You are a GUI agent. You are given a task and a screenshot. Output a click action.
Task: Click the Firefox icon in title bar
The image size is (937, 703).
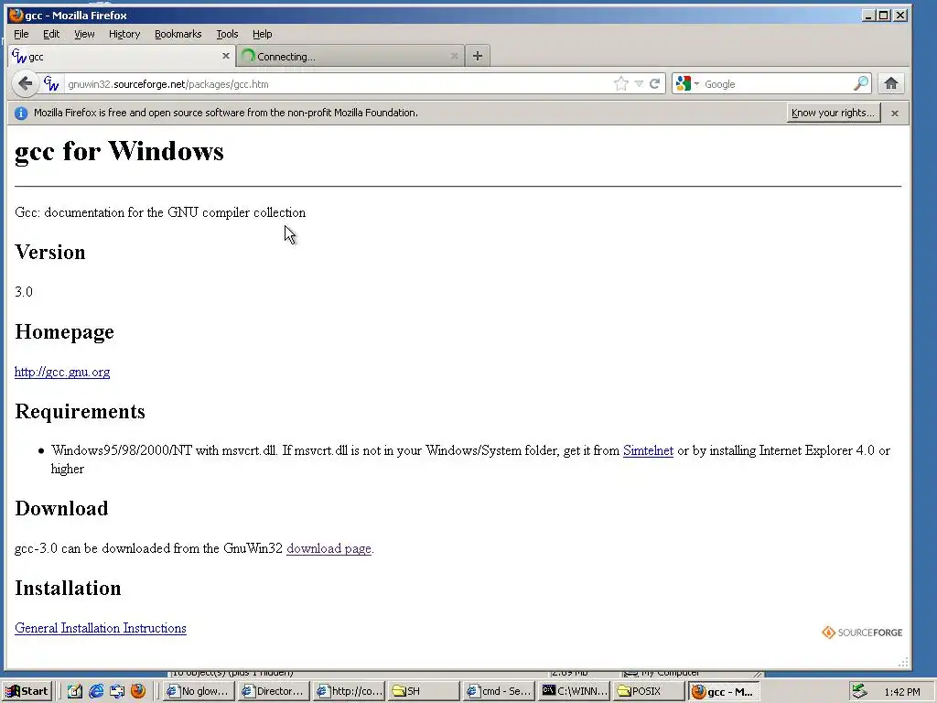[x=16, y=15]
